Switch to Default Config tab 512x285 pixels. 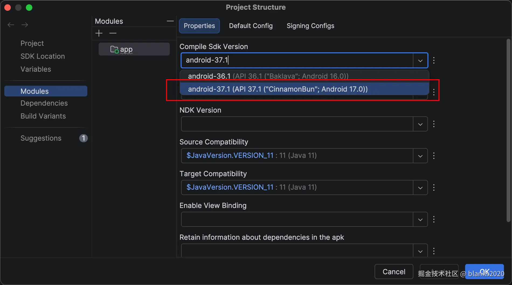(251, 26)
